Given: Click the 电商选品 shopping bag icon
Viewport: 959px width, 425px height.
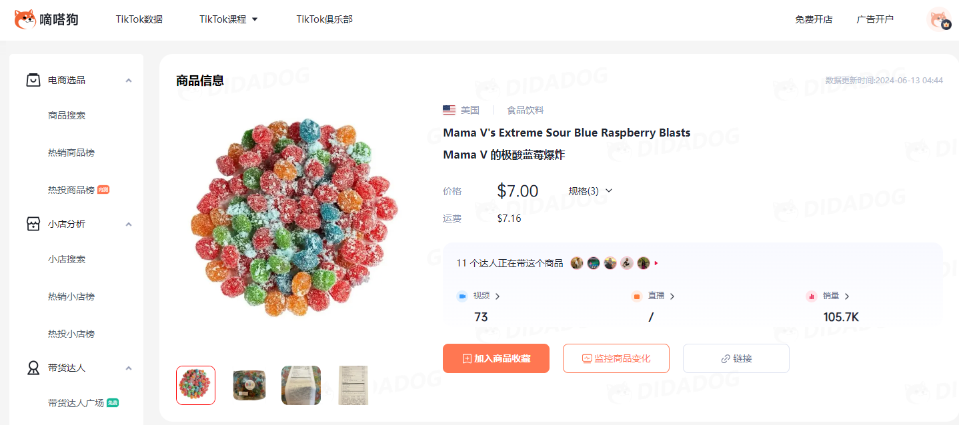Looking at the screenshot, I should tap(33, 80).
